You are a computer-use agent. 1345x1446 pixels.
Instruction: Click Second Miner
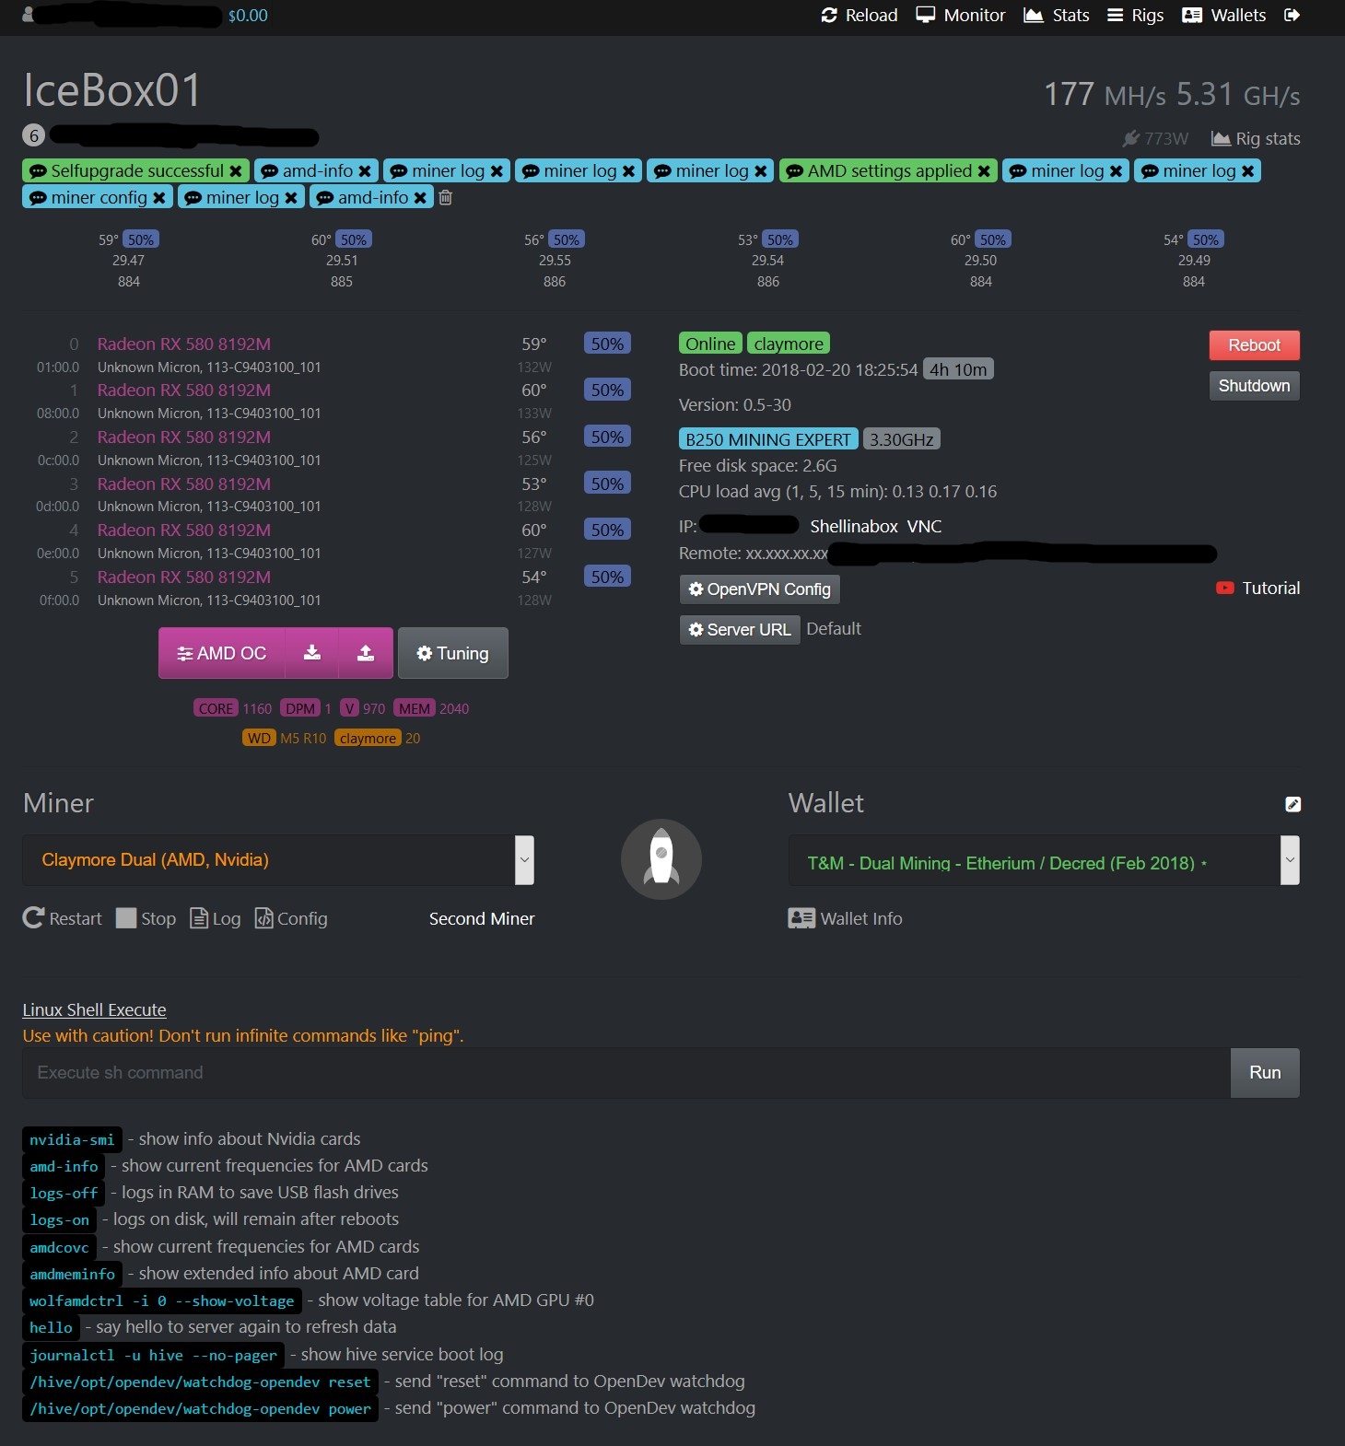[482, 918]
